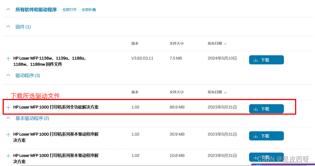This screenshot has height=166, width=315.
Task: Click the 固件 (1) heading text
Action: coord(23,27)
